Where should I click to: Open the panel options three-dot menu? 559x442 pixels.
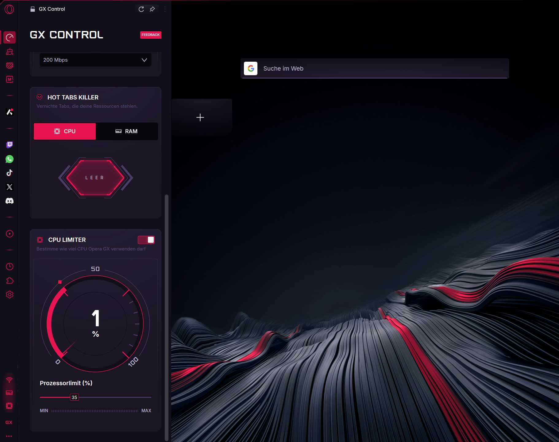tap(165, 9)
